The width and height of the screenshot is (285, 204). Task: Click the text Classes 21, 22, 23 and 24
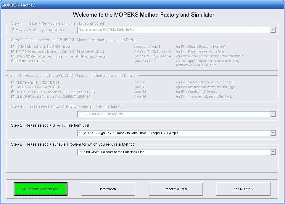[x=152, y=56]
